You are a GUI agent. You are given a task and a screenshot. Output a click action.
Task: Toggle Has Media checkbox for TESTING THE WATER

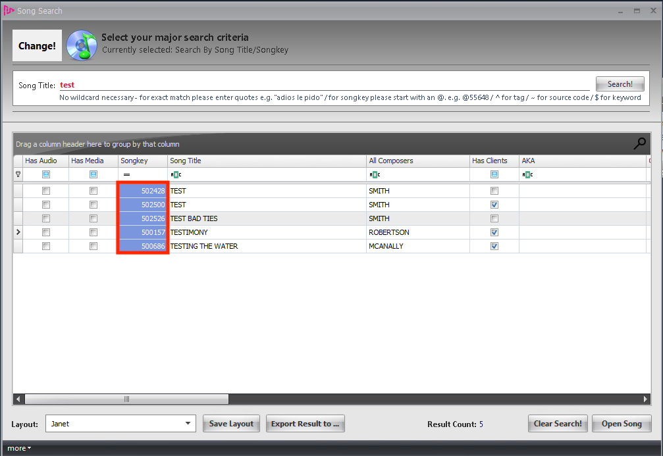(x=93, y=246)
